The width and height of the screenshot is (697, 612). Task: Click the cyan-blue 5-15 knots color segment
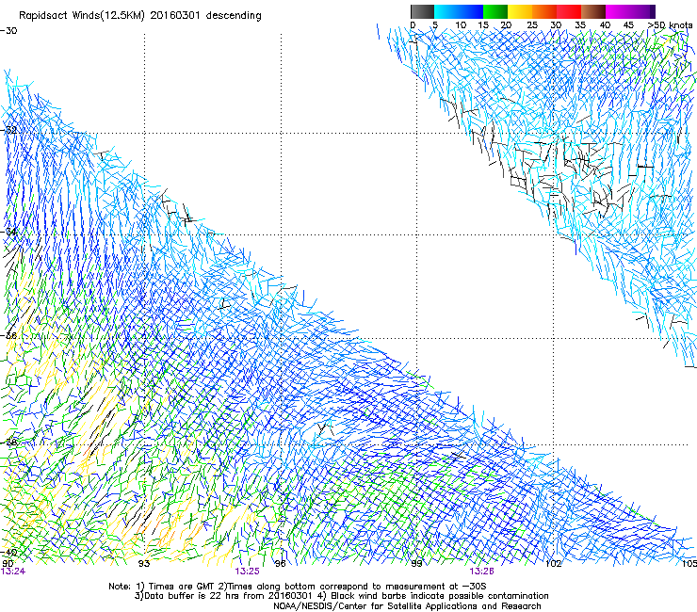tap(459, 11)
